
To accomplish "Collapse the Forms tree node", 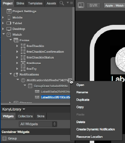I will (11, 40).
